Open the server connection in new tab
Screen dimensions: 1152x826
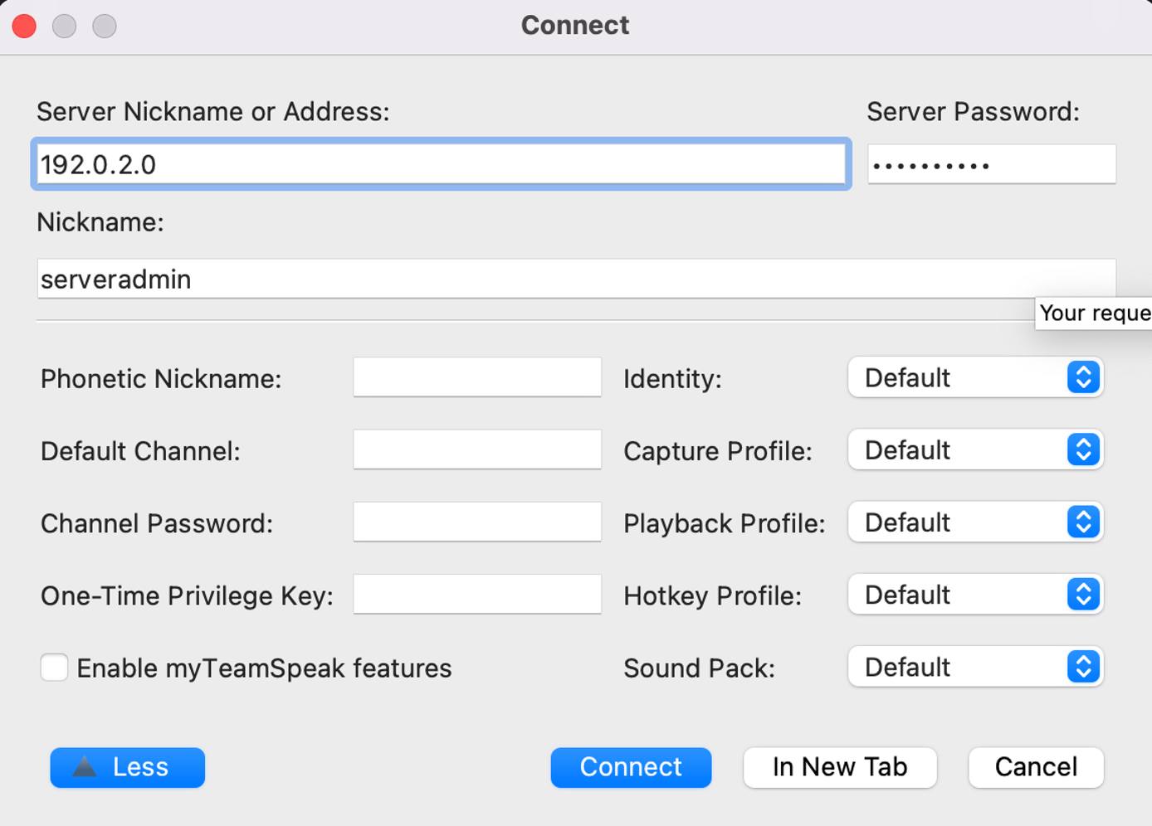tap(839, 767)
